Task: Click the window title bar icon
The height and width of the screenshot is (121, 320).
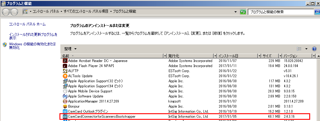Action: (3, 3)
